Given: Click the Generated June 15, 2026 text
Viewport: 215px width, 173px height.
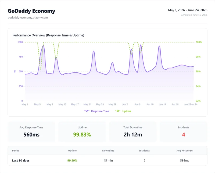Looking at the screenshot, I should [194, 15].
